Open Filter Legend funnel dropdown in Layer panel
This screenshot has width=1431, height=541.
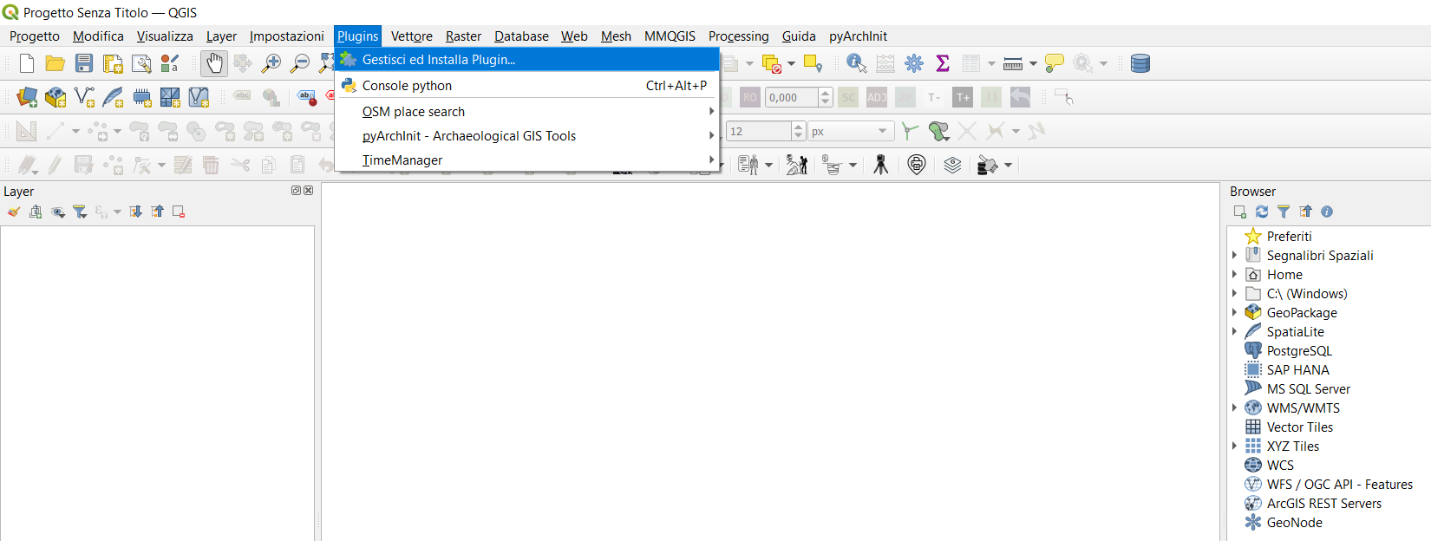coord(80,212)
